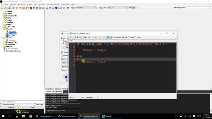Click the Parent button in object properties

click(64, 63)
